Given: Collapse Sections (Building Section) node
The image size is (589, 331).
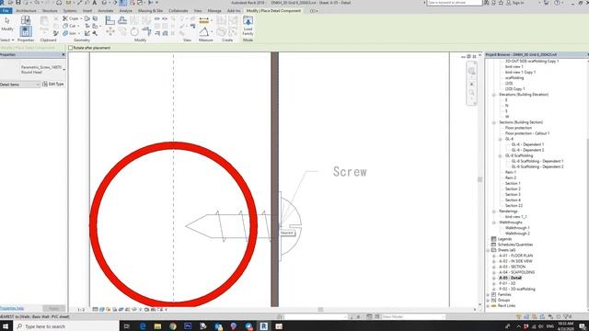Looking at the screenshot, I should click(x=494, y=122).
